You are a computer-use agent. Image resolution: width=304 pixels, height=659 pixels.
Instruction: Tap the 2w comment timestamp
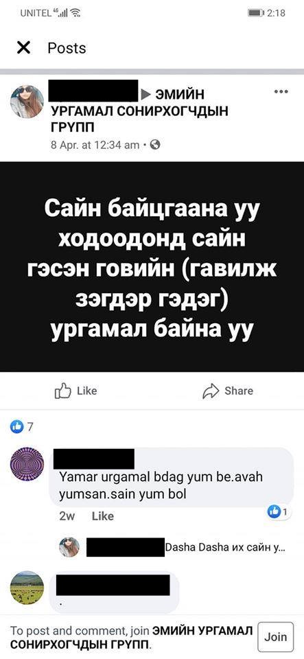click(67, 516)
